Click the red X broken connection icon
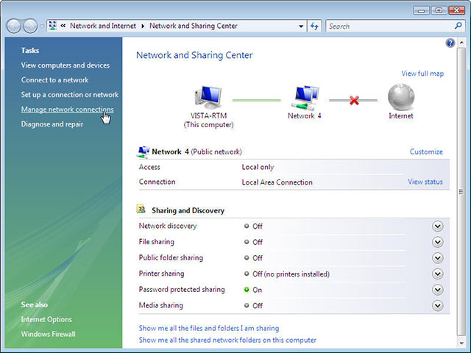Screen dimensions: 471x353 (x=354, y=99)
